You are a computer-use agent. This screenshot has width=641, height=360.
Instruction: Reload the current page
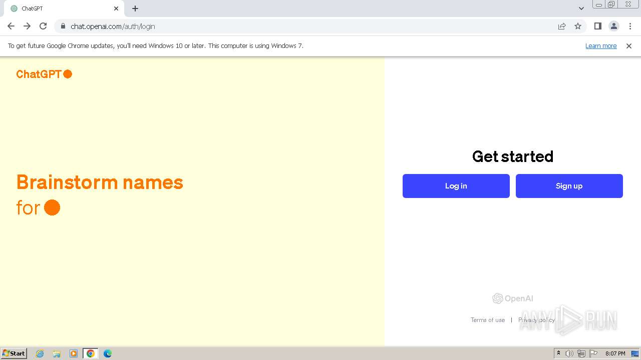[43, 26]
